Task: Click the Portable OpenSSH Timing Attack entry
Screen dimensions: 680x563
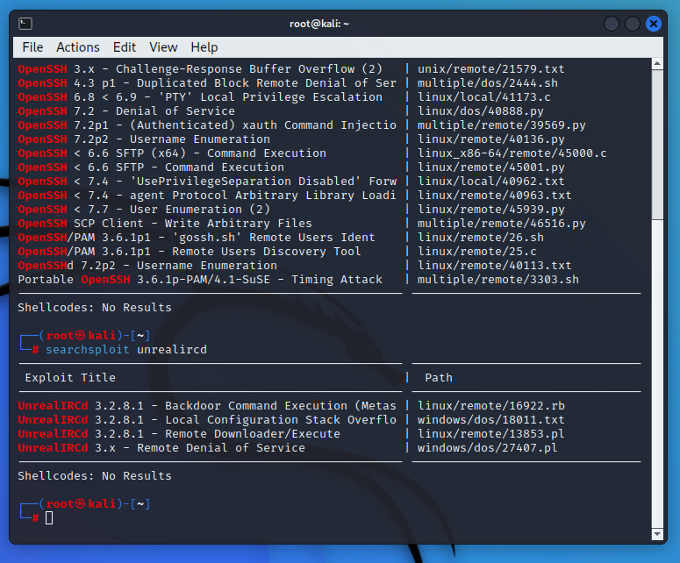Action: 200,279
